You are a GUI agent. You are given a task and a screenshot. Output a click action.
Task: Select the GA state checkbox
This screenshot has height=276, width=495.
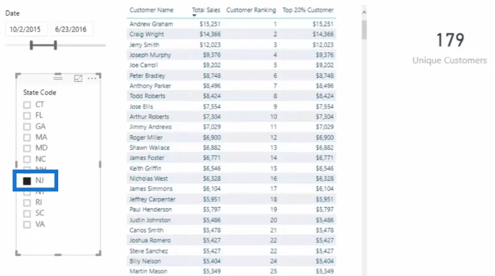coord(27,127)
